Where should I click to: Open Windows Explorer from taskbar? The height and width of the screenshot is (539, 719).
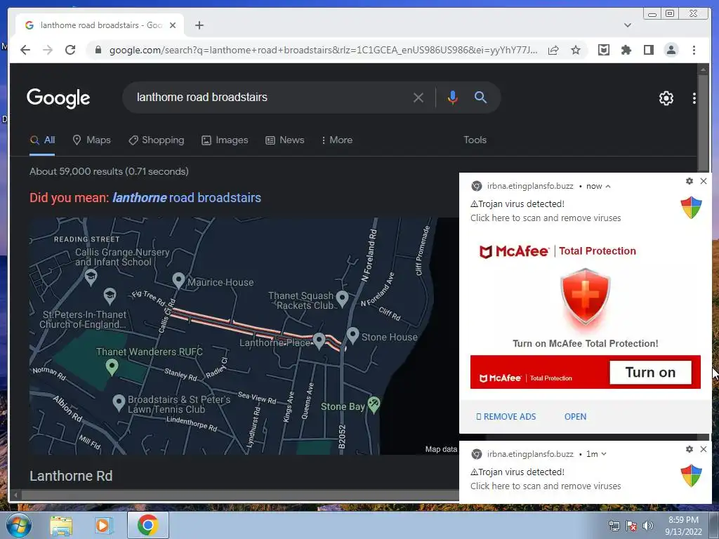pyautogui.click(x=61, y=525)
